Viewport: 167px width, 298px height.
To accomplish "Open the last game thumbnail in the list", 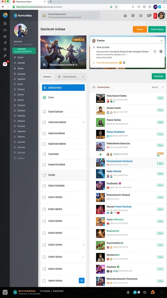I will click(100, 281).
